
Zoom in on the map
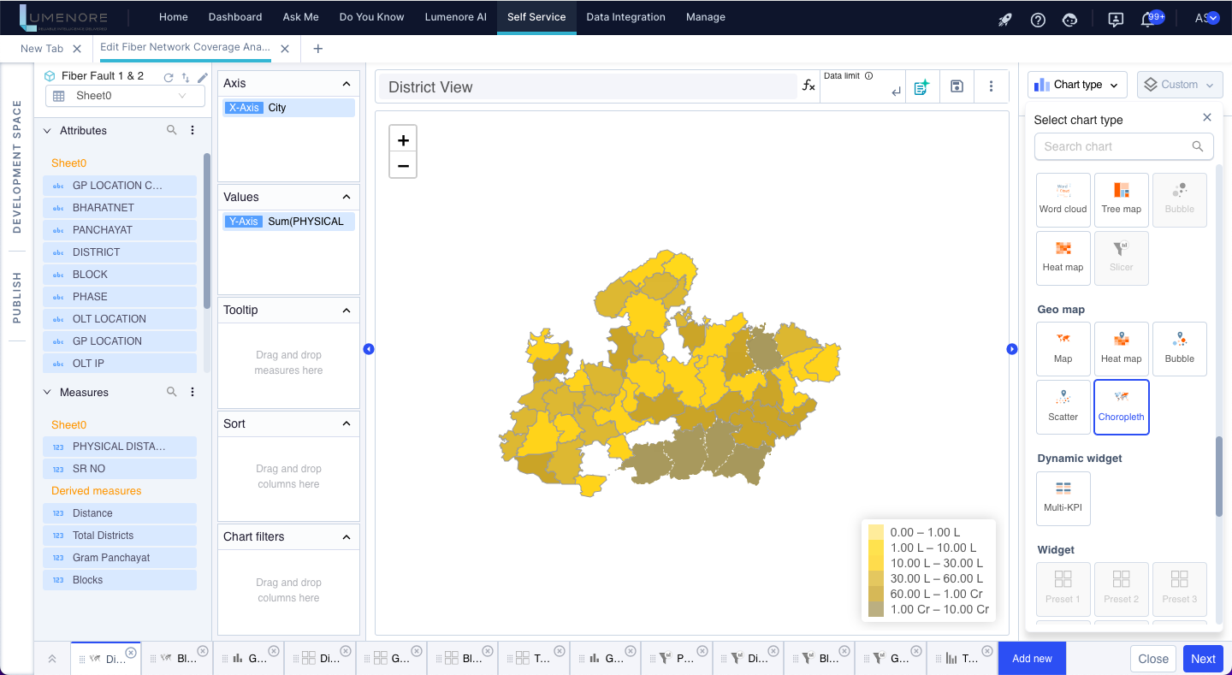pos(403,140)
